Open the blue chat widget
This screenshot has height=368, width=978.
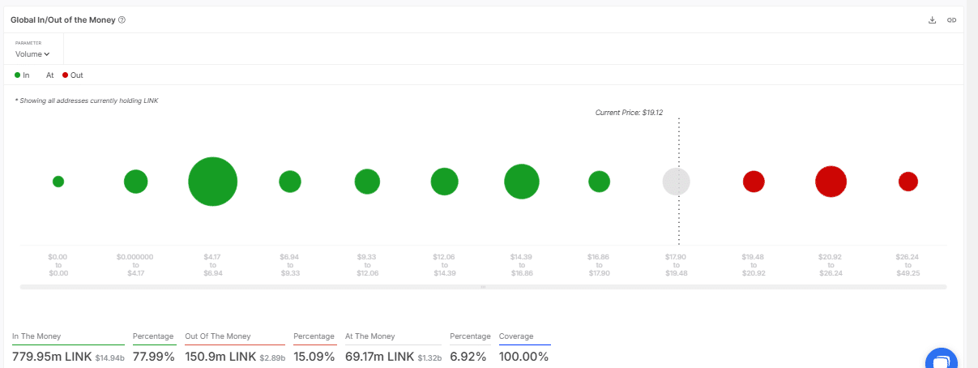(x=941, y=359)
